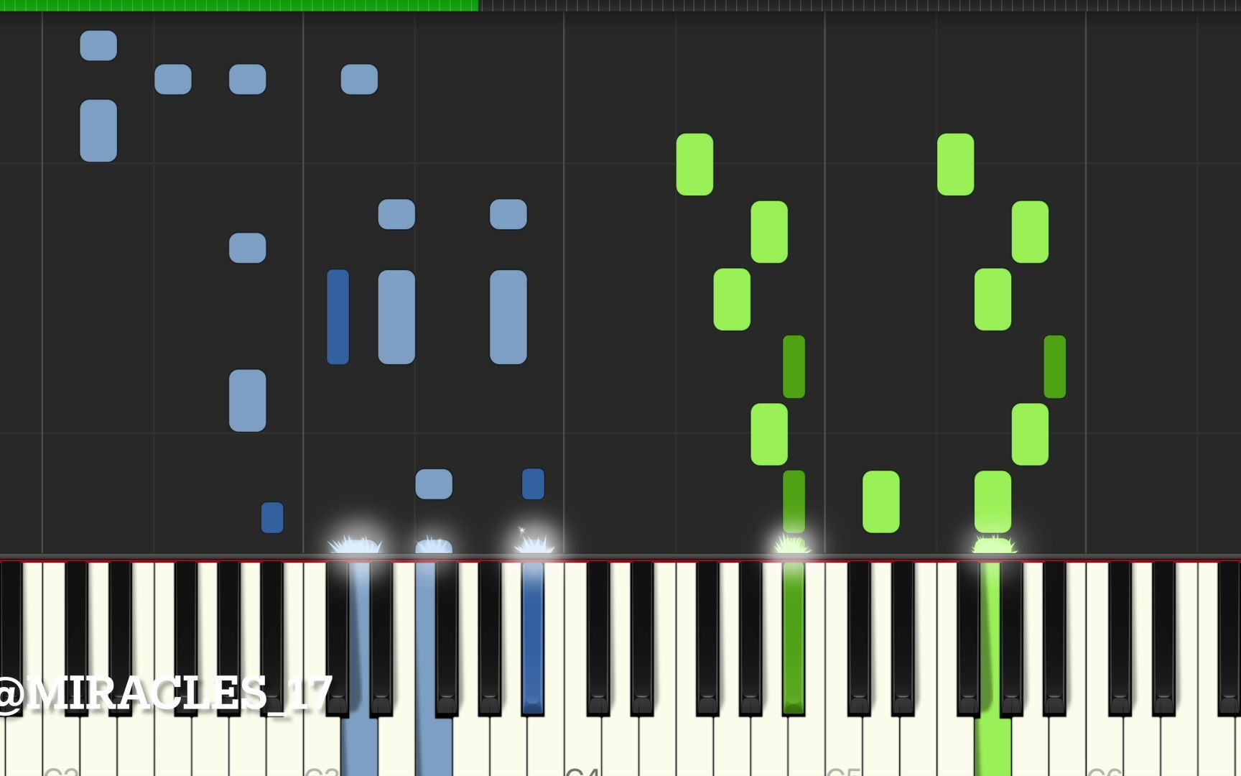Viewport: 1241px width, 776px height.
Task: Click the unfilled gray portion of progress bar
Action: point(860,5)
